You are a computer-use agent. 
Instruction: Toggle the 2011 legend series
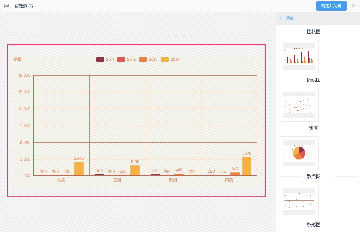click(105, 59)
